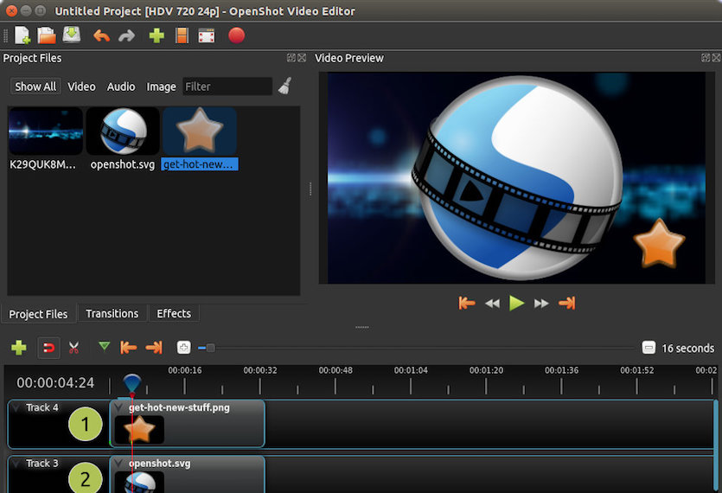The image size is (722, 493).
Task: Click the 00:00:04:24 timecode display
Action: [x=55, y=383]
